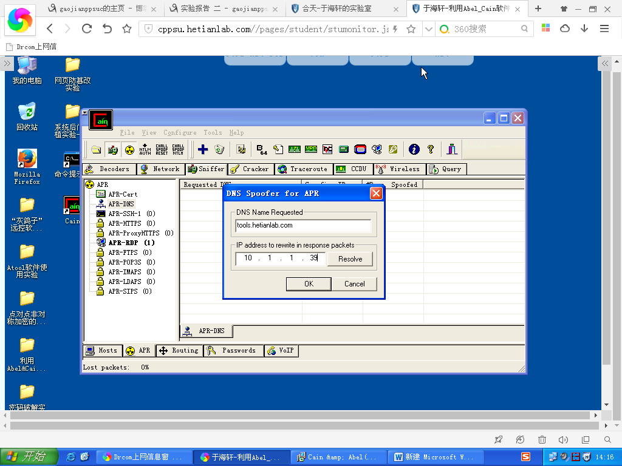
Task: Switch to the Cracker tab
Action: pyautogui.click(x=251, y=169)
